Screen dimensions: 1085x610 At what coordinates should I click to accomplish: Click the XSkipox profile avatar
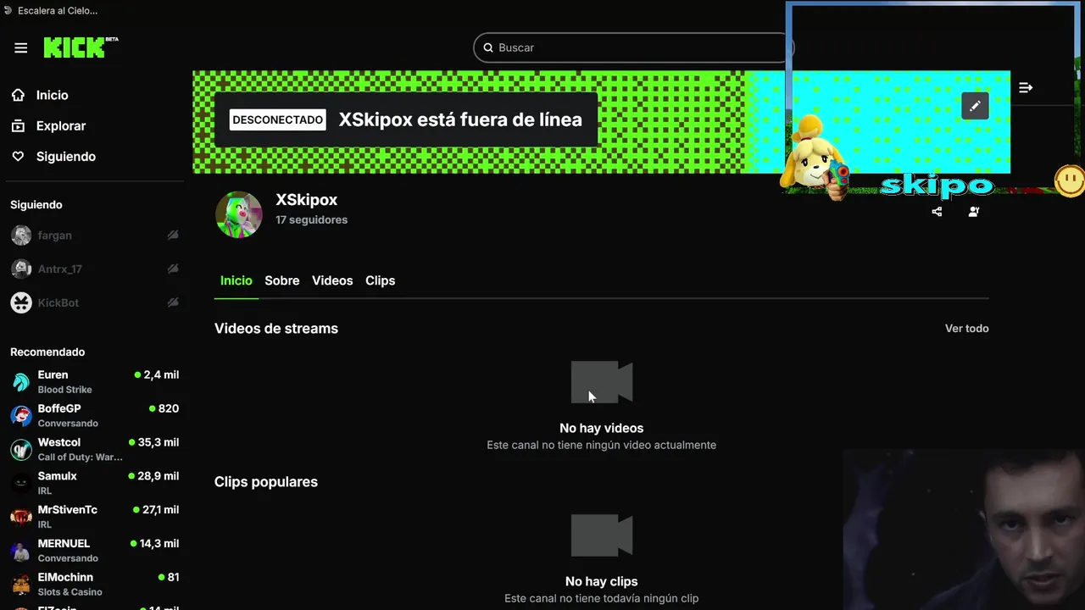point(239,214)
